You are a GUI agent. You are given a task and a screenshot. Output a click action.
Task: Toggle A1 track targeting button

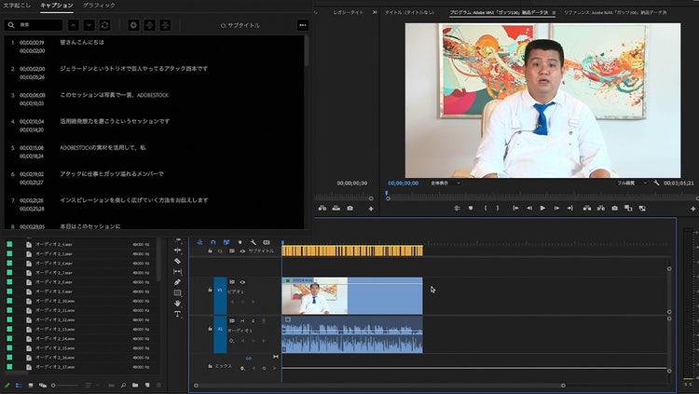coord(220,334)
